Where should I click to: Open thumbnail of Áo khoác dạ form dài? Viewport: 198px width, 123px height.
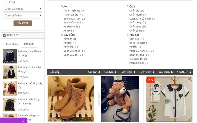click(x=10, y=72)
